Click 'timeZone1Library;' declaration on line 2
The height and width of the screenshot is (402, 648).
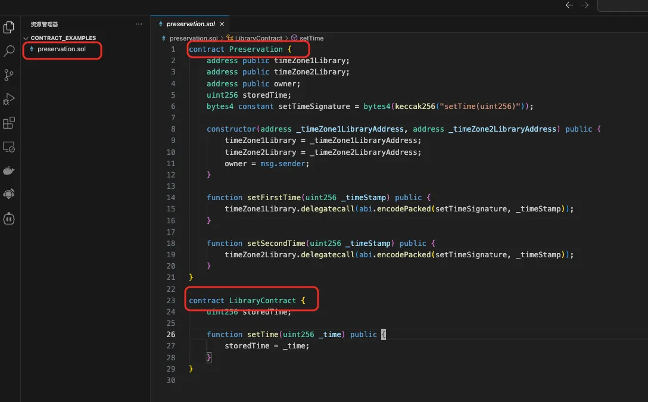point(311,61)
